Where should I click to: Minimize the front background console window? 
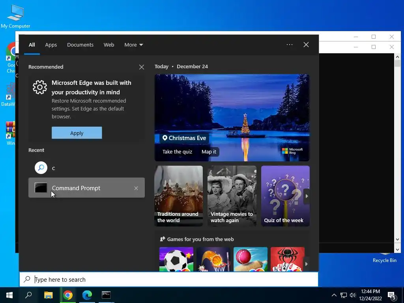pyautogui.click(x=356, y=47)
